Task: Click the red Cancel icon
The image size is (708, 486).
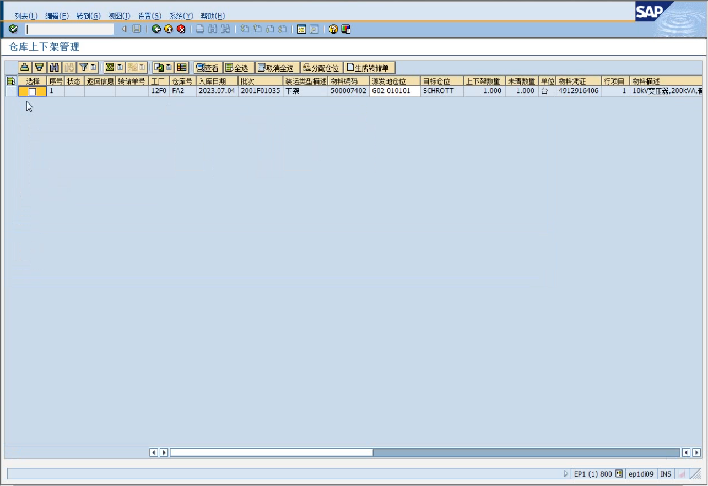Action: (181, 29)
